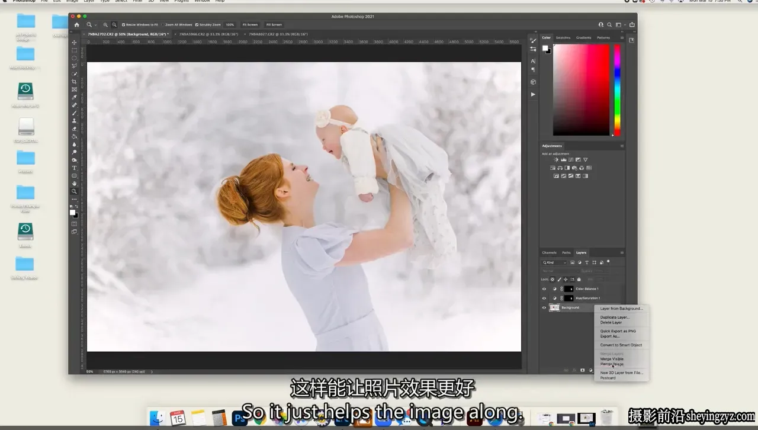Select the Crop tool
Image resolution: width=758 pixels, height=430 pixels.
point(74,82)
